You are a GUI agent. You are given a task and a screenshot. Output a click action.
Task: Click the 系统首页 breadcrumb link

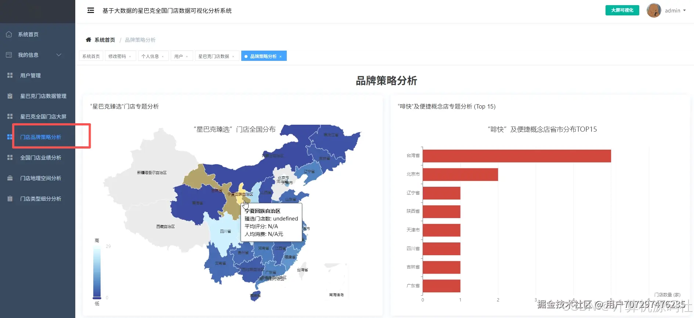click(105, 40)
